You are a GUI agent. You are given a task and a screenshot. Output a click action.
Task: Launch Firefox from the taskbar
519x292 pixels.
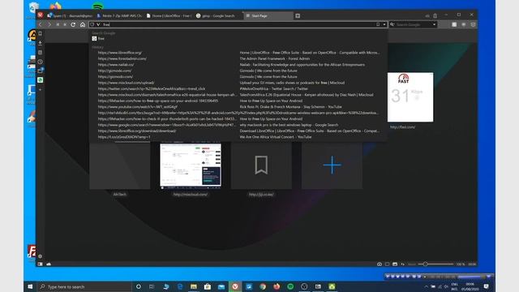click(x=277, y=286)
